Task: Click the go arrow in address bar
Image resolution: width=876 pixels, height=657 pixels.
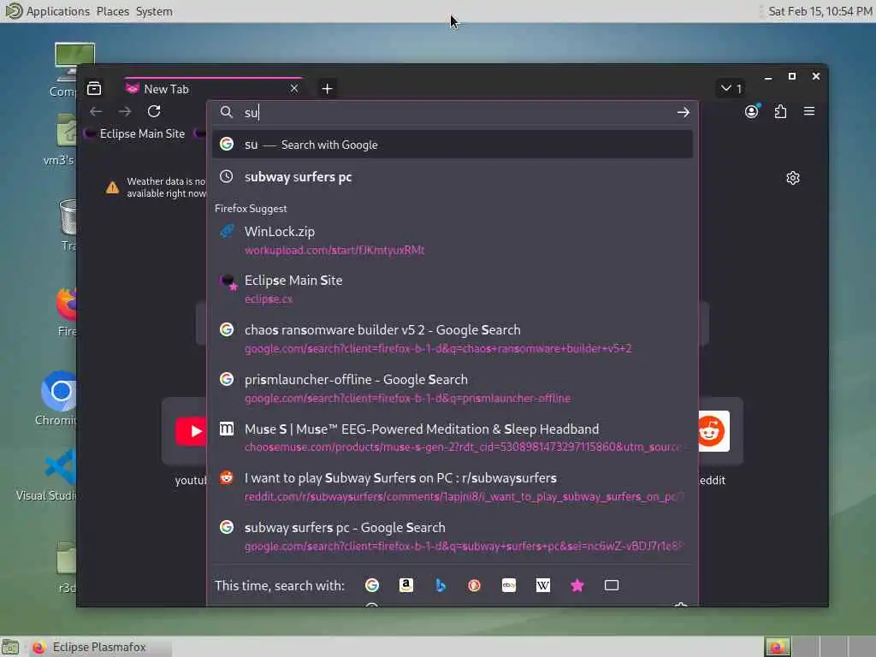Action: [684, 112]
